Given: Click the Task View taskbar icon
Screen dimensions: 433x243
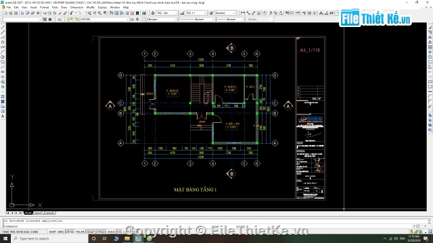Looking at the screenshot, I should click(x=105, y=238).
